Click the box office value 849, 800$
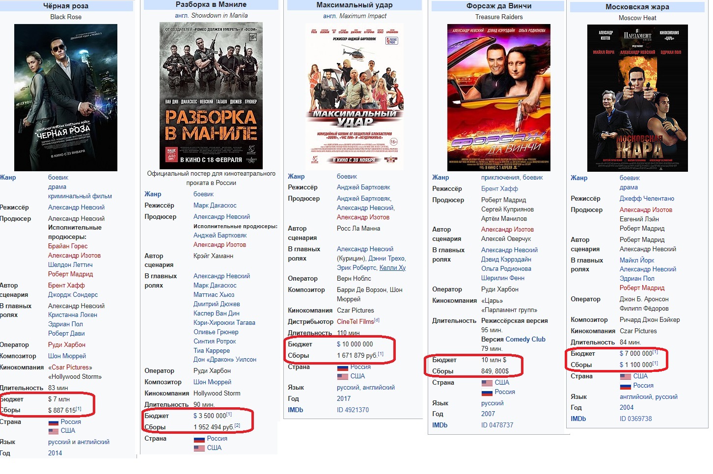The image size is (713, 474). click(x=495, y=371)
